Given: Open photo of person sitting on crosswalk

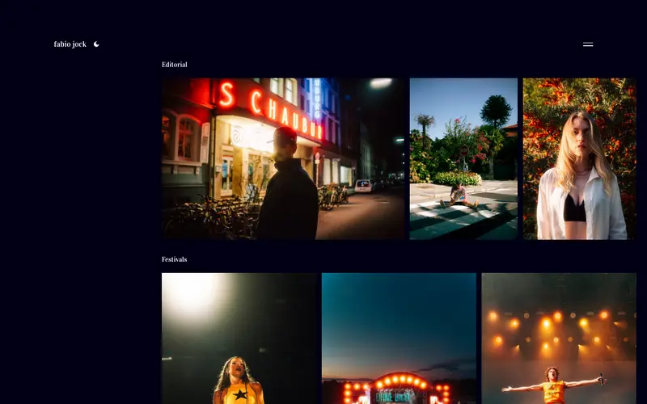Looking at the screenshot, I should coord(463,158).
